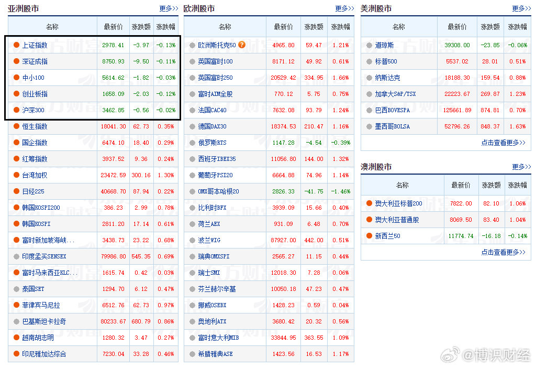Click the gray status dot for 俄罗斯RTS
This screenshot has width=536, height=368.
click(193, 143)
